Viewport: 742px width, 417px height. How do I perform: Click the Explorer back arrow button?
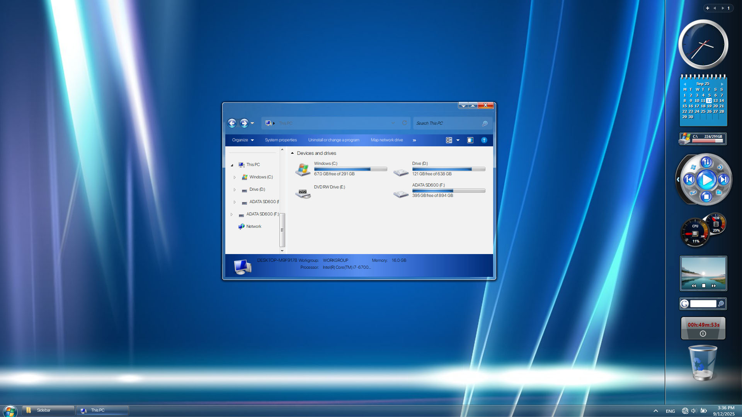pyautogui.click(x=232, y=123)
